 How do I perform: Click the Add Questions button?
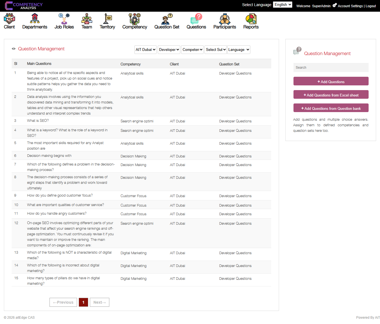(331, 81)
